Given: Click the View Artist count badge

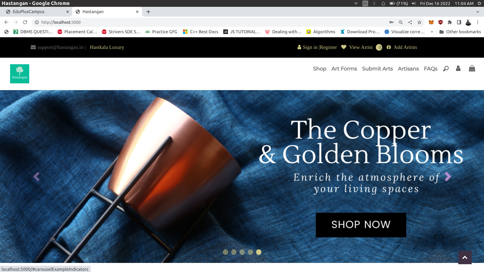Looking at the screenshot, I should [x=379, y=47].
